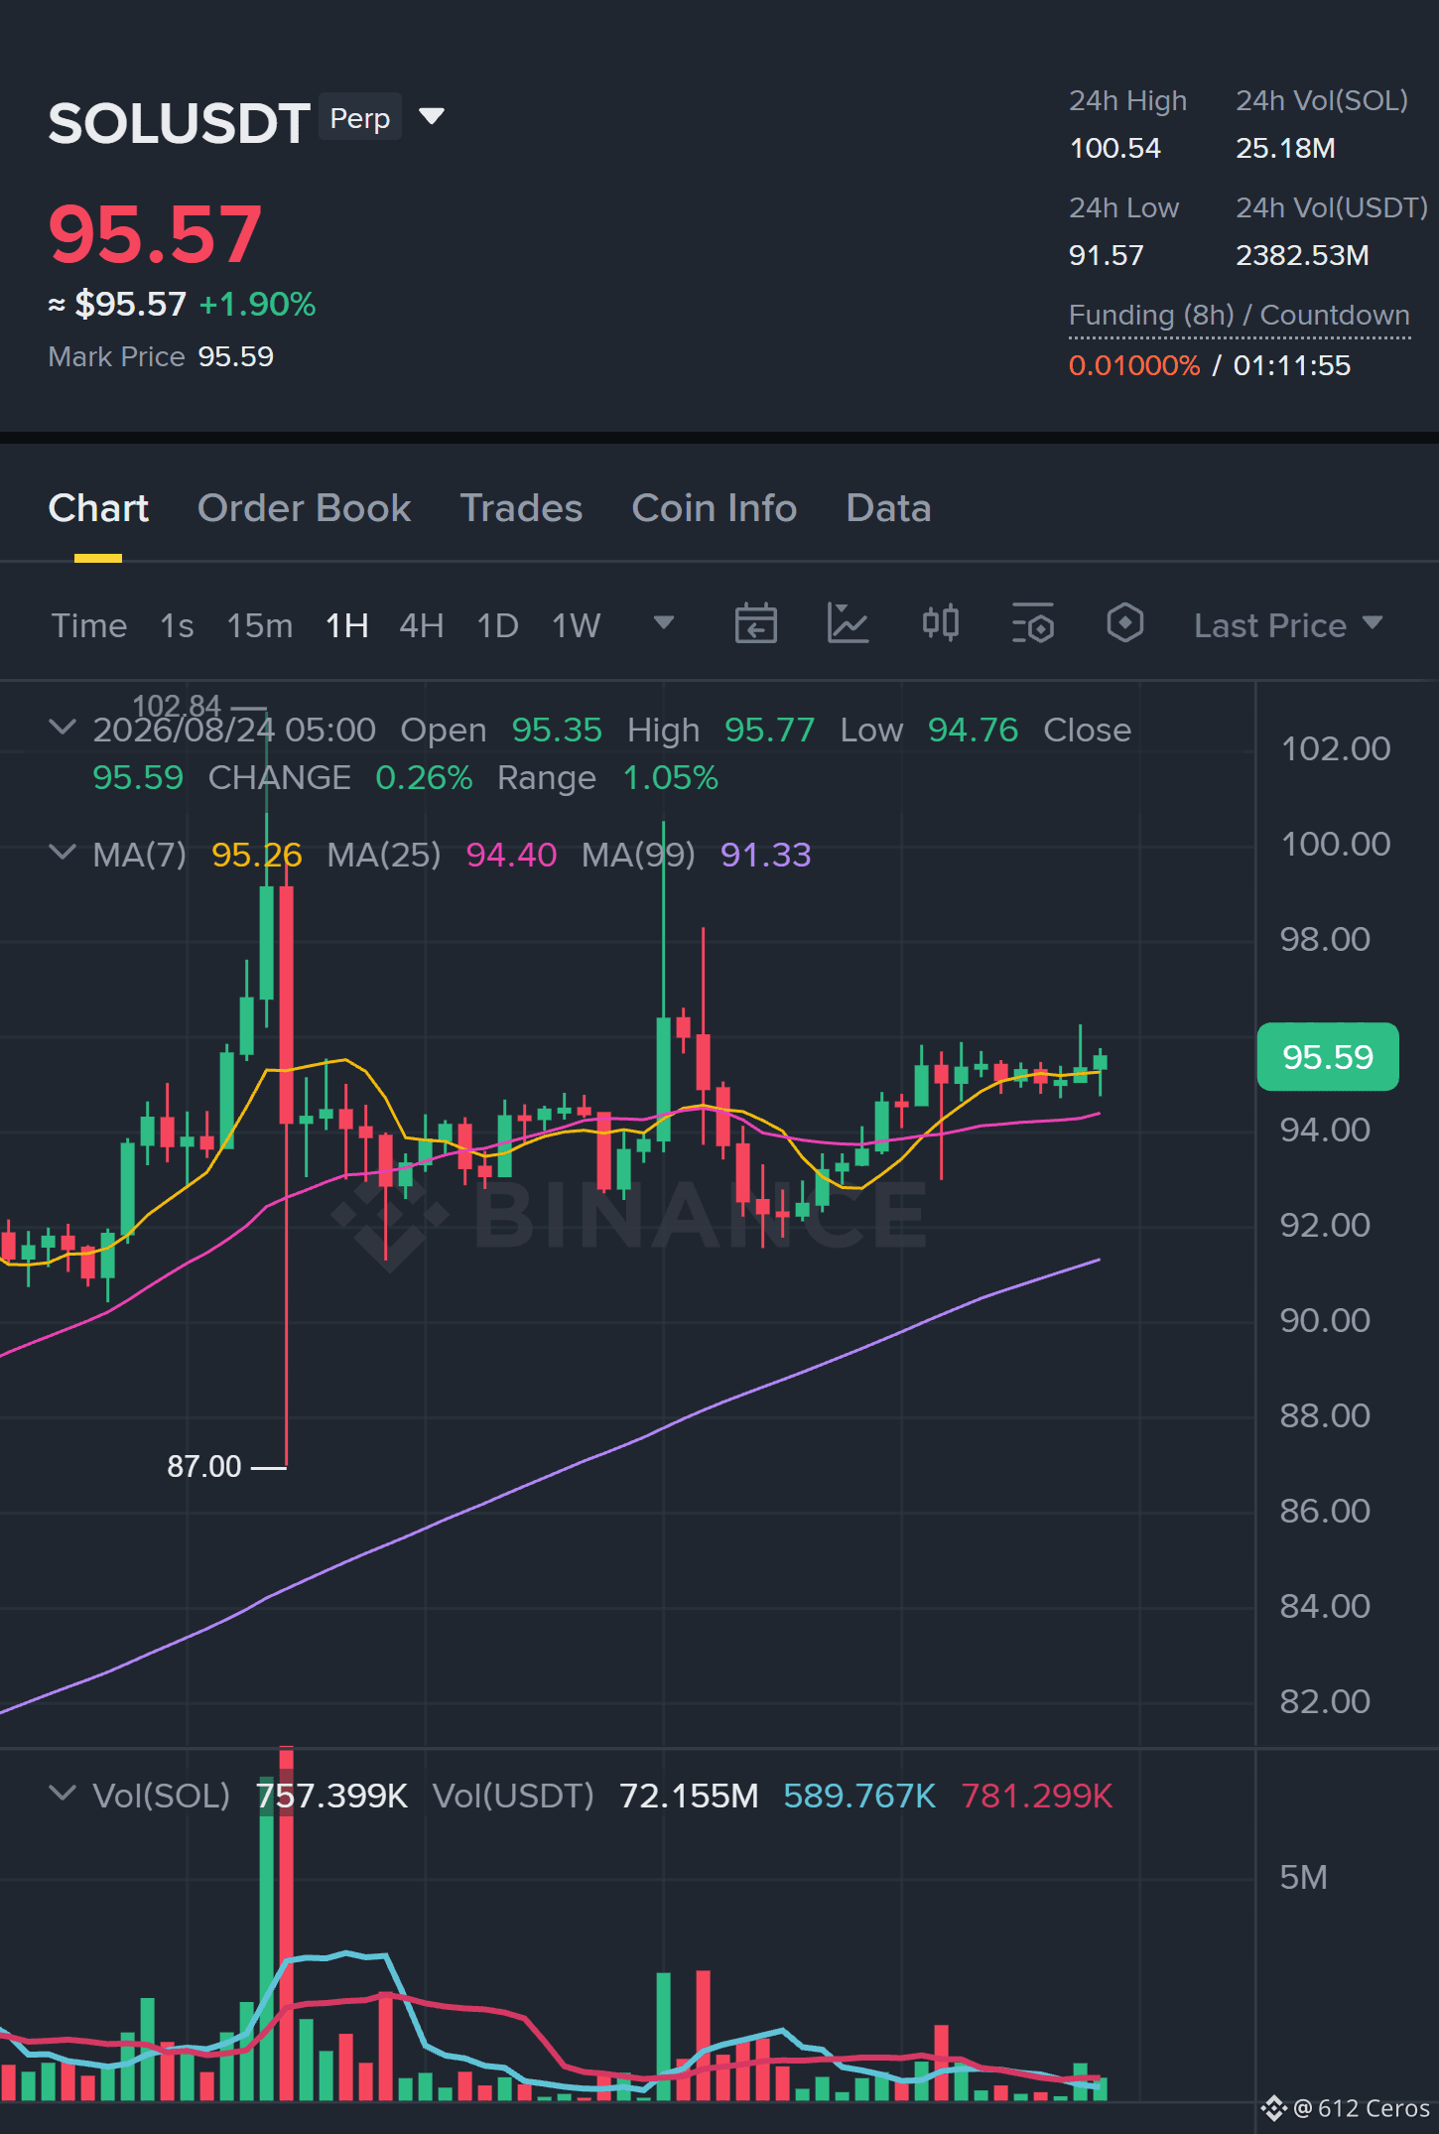Collapse the candle OHLC info row
This screenshot has width=1439, height=2134.
tap(63, 728)
